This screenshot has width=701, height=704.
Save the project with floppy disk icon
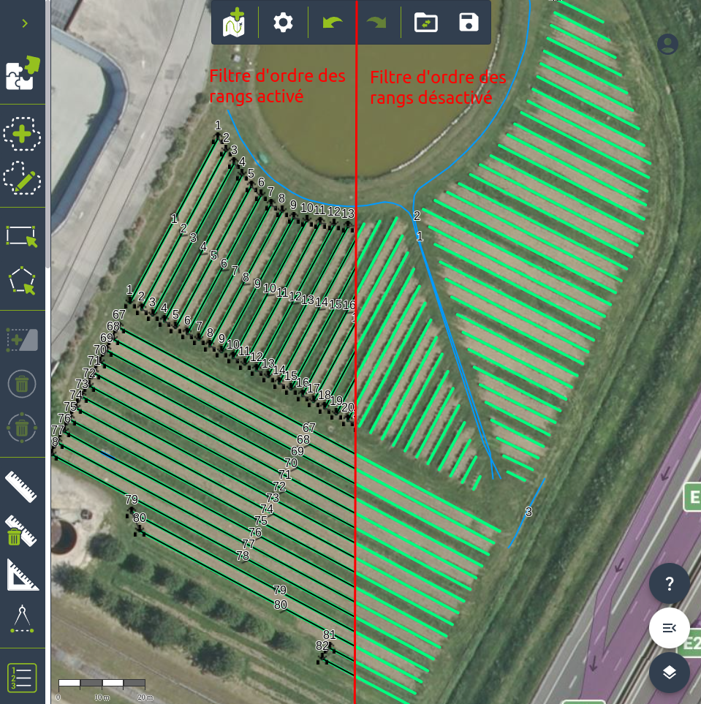(469, 23)
